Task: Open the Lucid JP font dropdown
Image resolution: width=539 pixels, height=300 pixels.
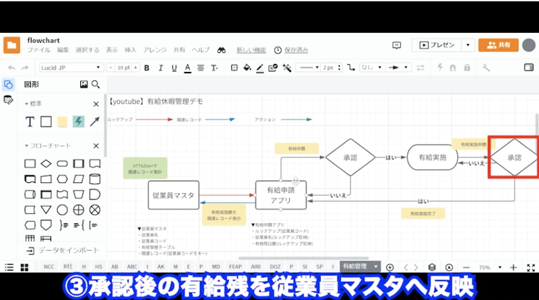Action: click(x=71, y=68)
